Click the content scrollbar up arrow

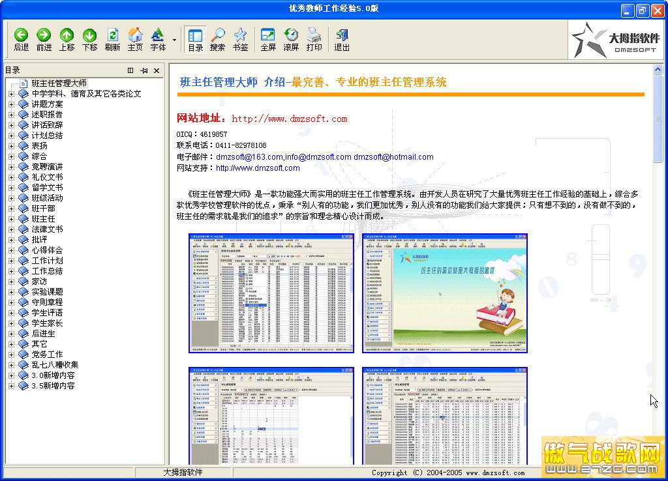click(658, 69)
